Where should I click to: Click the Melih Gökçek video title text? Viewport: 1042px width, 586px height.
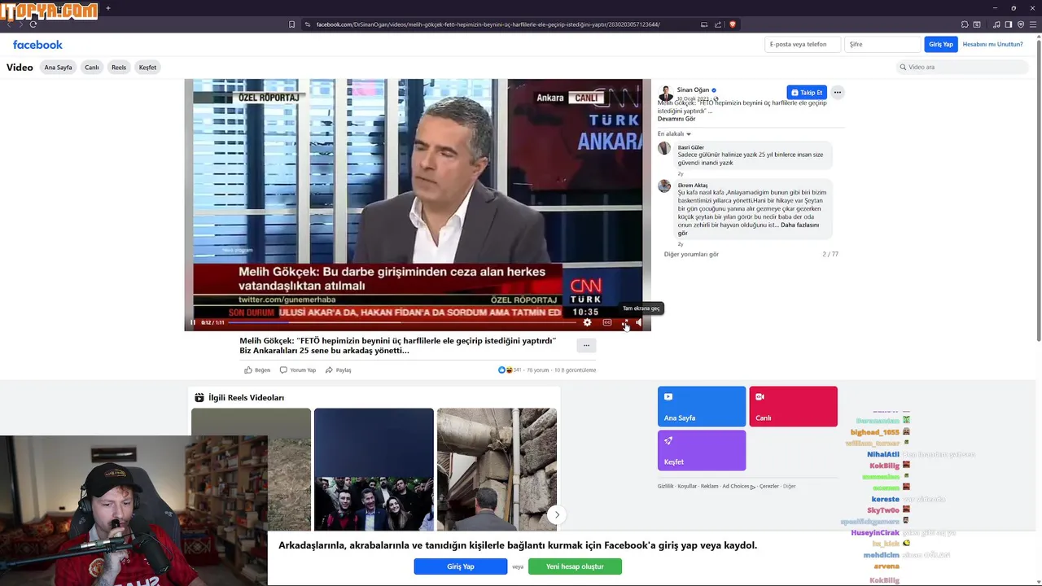[398, 346]
